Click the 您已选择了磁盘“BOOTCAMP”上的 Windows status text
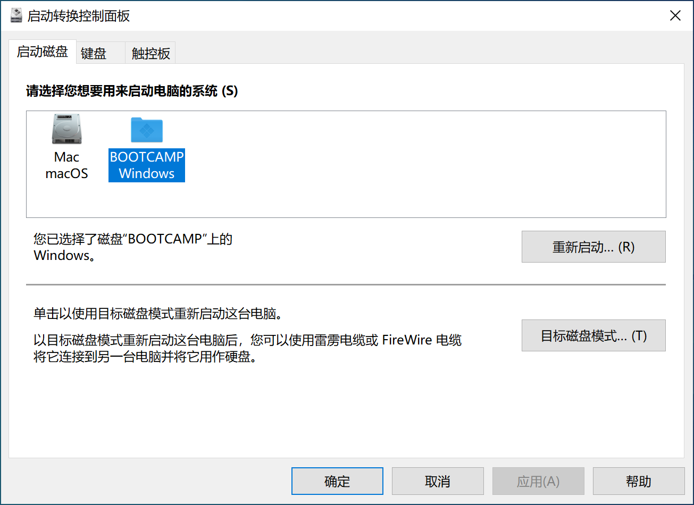Viewport: 694px width, 505px height. click(x=133, y=247)
